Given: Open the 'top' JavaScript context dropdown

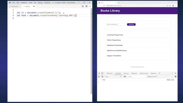Looking at the screenshot, I should (114, 77).
